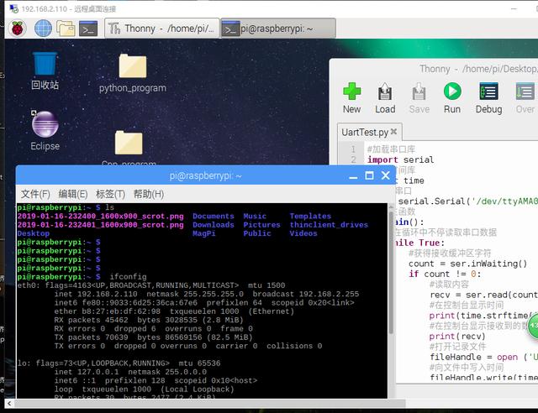This screenshot has height=413, width=538.
Task: Click the Pictures directory name
Action: (x=261, y=225)
